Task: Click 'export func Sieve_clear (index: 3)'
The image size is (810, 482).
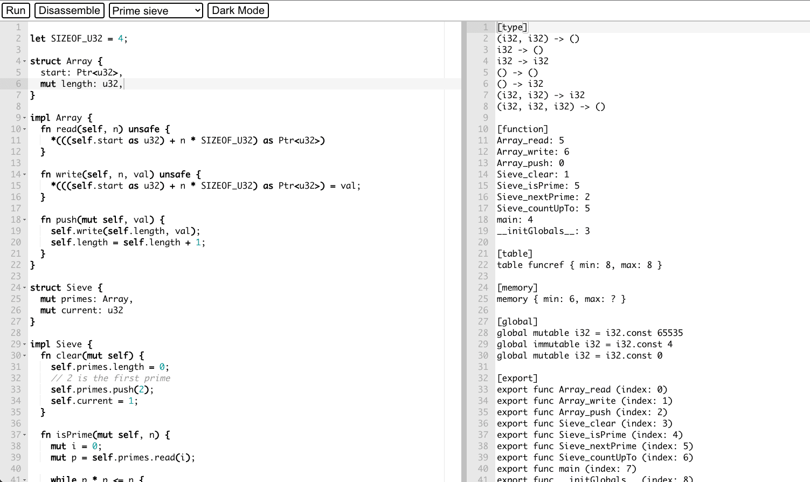Action: pos(585,423)
